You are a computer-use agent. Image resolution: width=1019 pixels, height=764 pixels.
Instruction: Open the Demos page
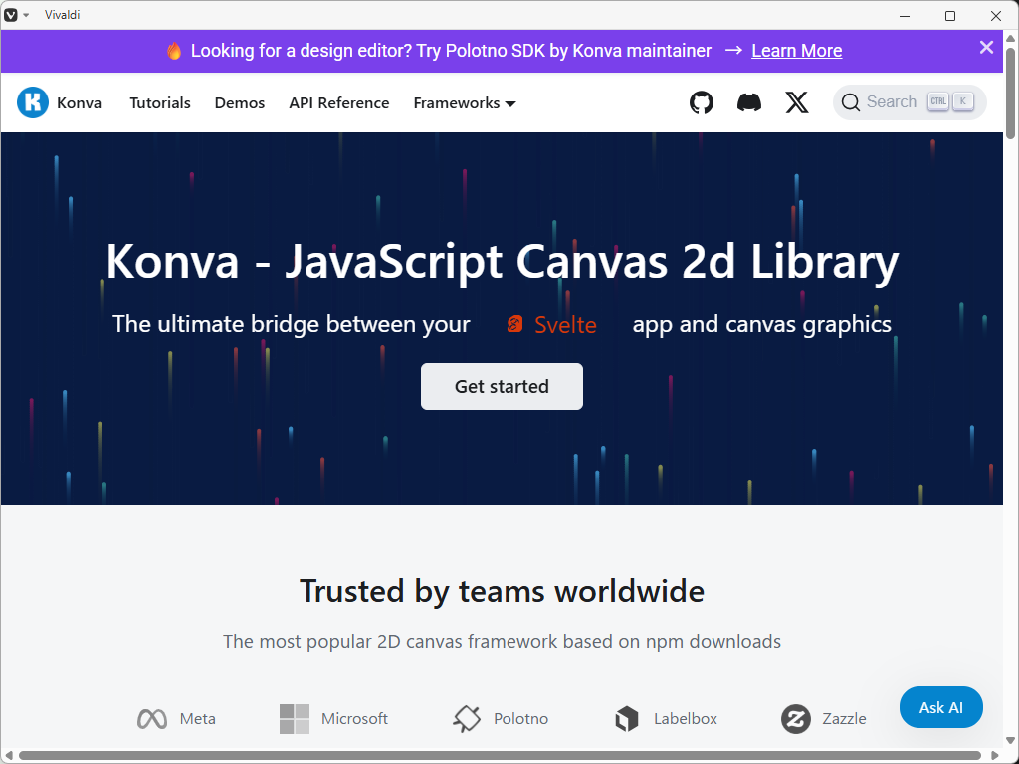click(240, 103)
